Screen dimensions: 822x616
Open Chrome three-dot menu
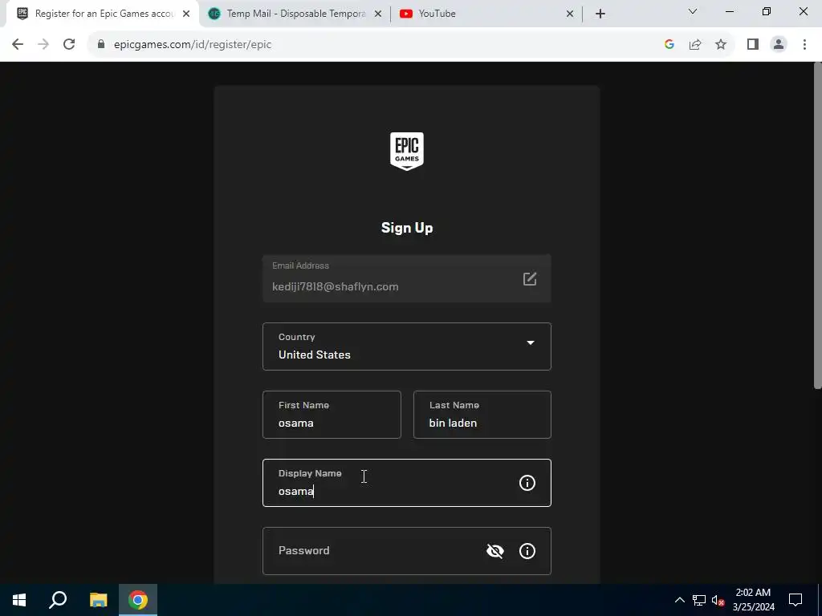(804, 44)
